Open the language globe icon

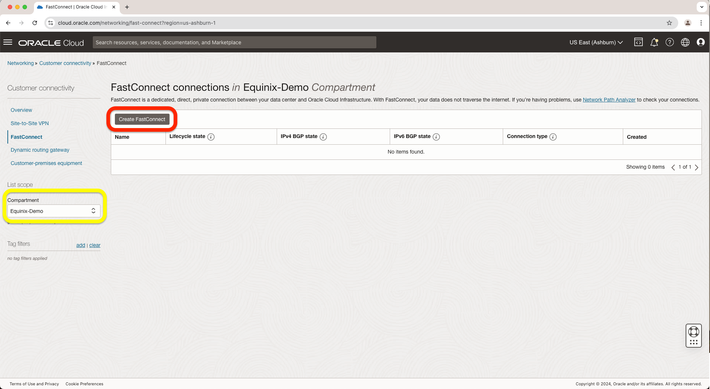point(685,42)
